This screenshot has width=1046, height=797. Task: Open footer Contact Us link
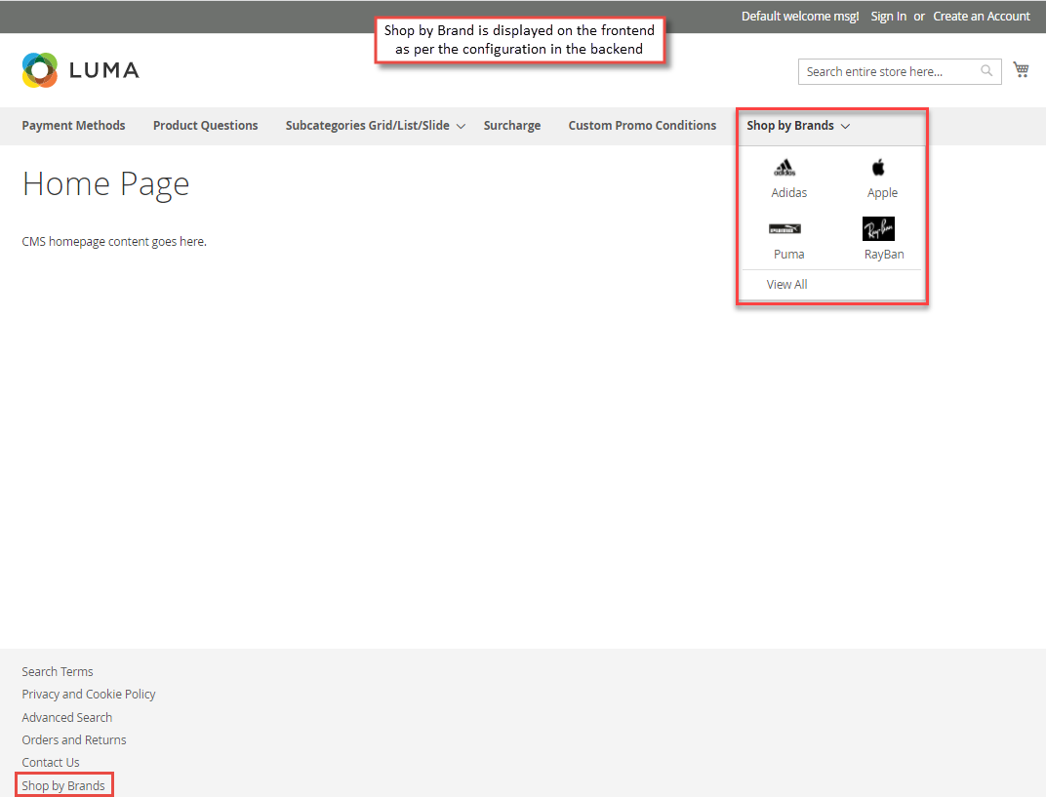51,762
